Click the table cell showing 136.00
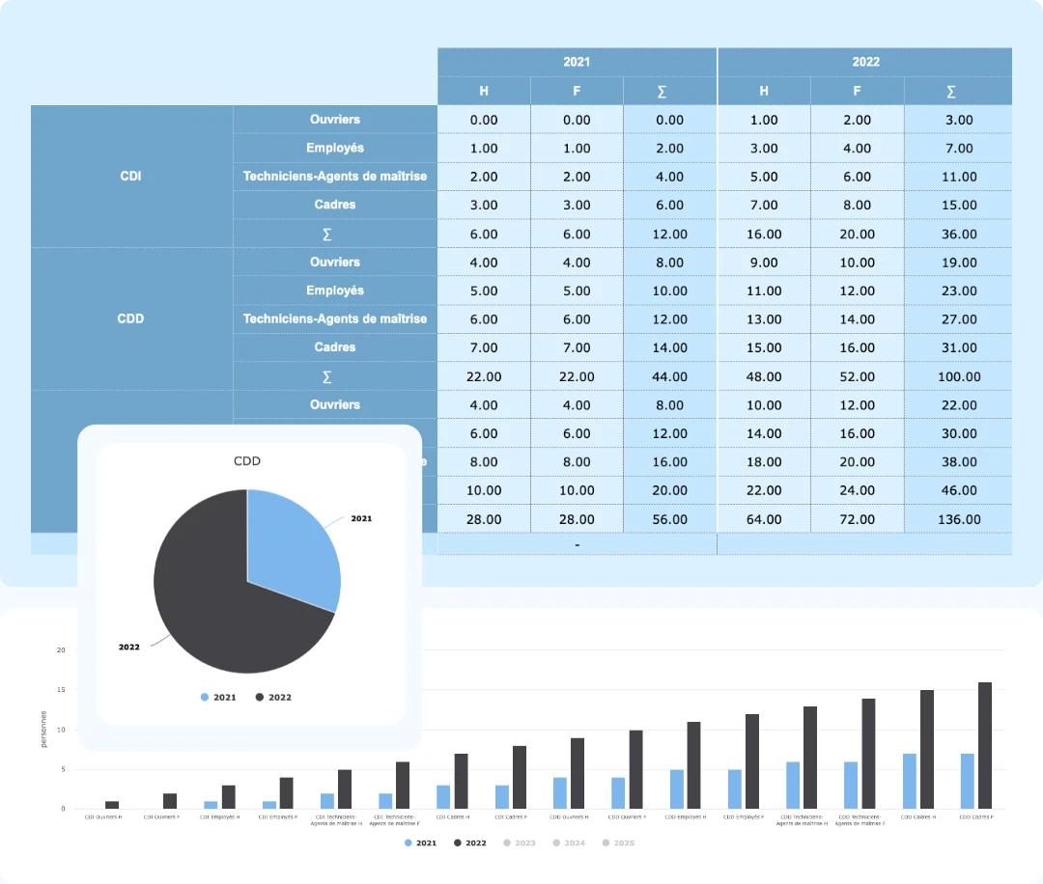The image size is (1043, 884). (958, 519)
